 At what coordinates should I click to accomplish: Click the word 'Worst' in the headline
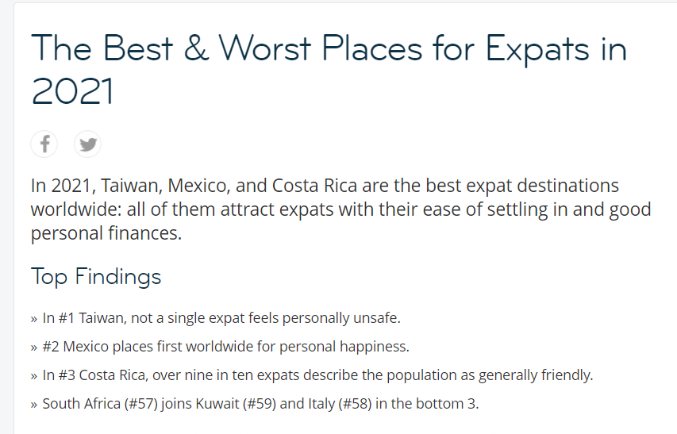point(264,48)
